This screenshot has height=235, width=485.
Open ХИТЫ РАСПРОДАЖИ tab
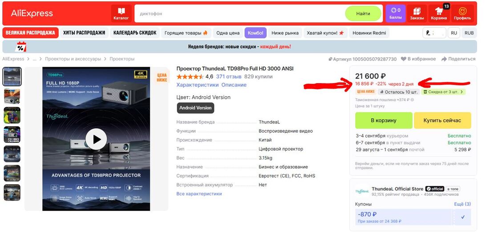[84, 33]
